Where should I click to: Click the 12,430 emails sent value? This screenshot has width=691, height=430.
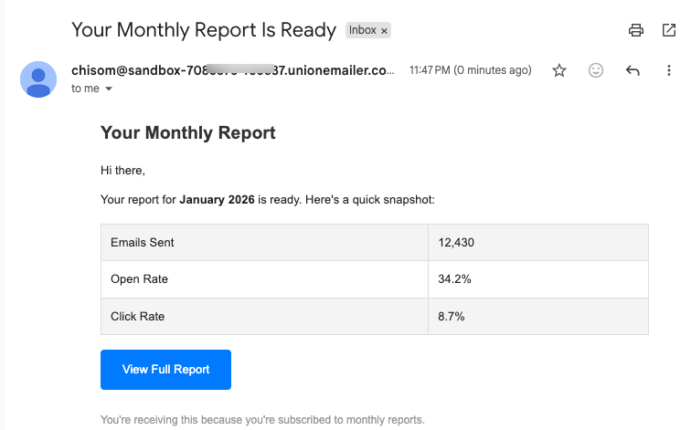point(456,243)
